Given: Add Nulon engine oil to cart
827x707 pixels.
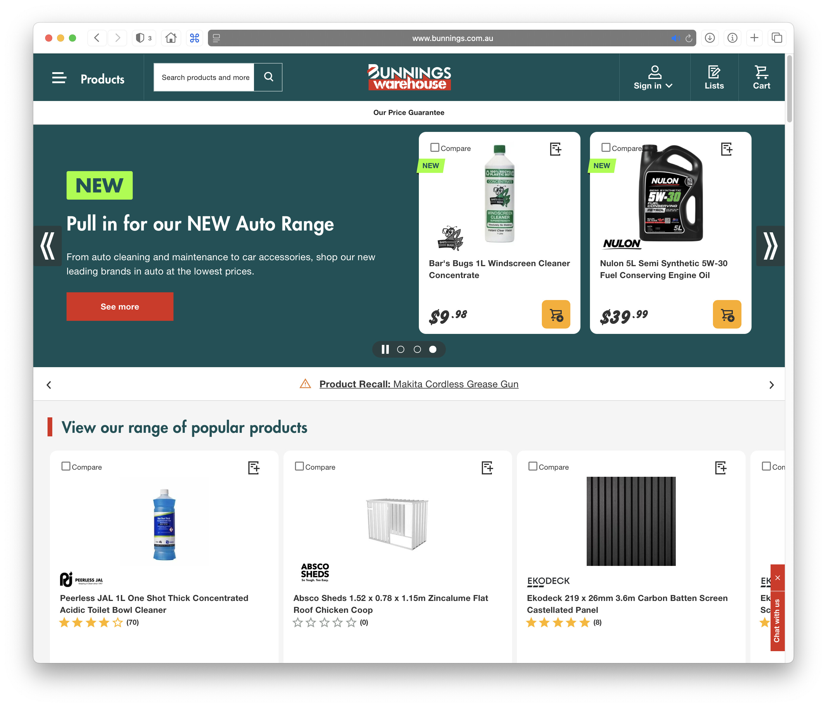Looking at the screenshot, I should tap(726, 315).
